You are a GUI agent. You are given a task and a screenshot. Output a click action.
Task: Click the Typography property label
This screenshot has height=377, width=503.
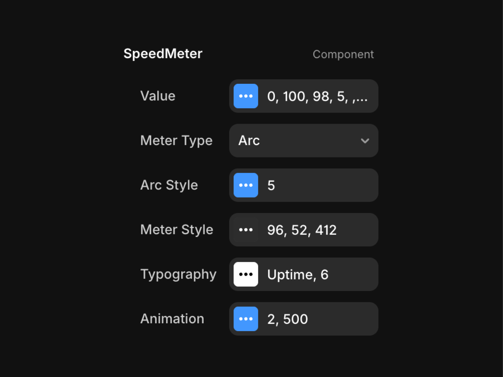click(x=178, y=274)
